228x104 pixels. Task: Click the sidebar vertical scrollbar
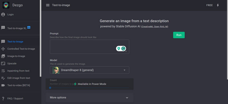[x=40, y=38]
